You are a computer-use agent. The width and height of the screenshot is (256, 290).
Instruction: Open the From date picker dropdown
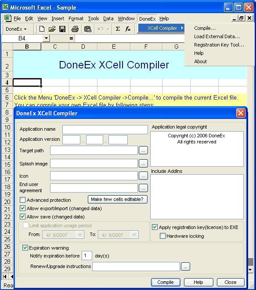(80, 235)
